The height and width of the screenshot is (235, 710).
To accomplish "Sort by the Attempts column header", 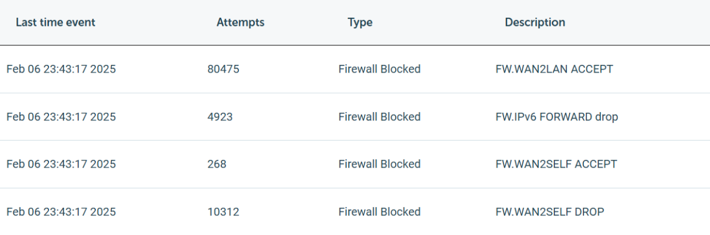I will pyautogui.click(x=240, y=22).
